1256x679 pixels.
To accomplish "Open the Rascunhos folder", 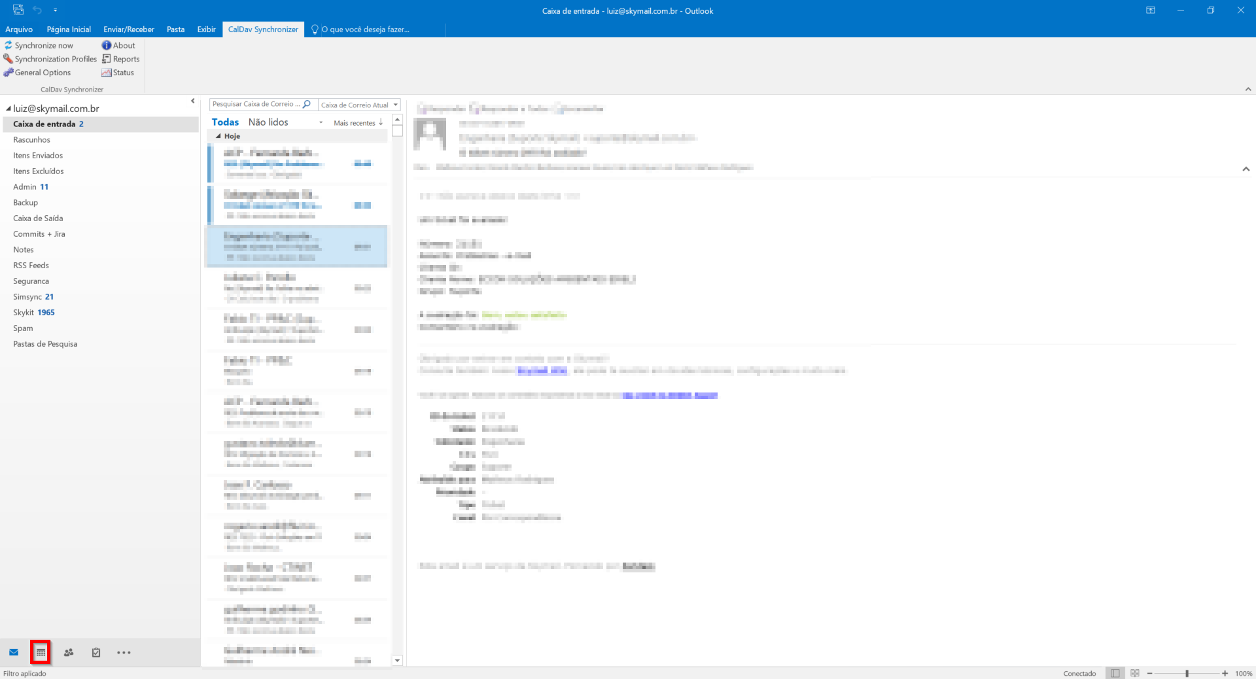I will pos(101,140).
